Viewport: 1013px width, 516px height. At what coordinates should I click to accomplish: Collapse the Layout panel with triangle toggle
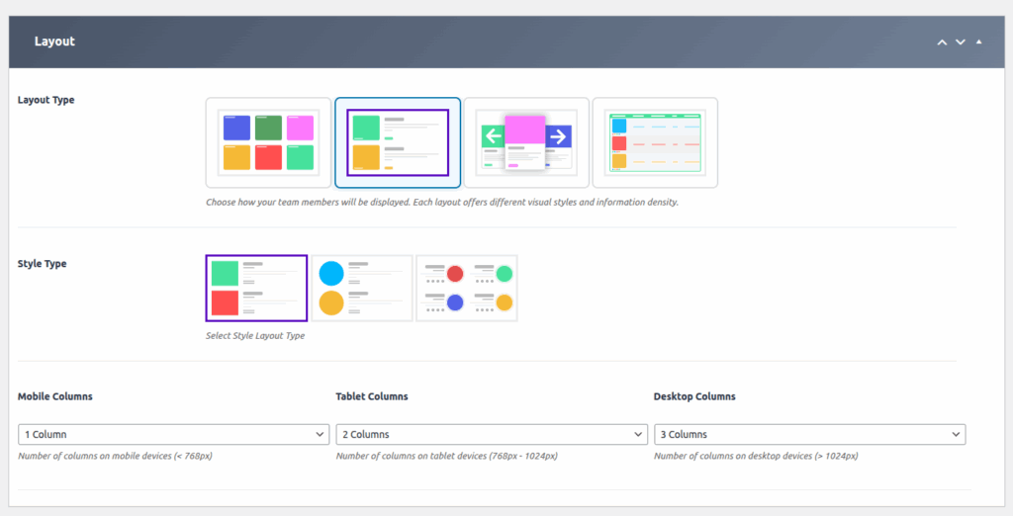point(979,43)
